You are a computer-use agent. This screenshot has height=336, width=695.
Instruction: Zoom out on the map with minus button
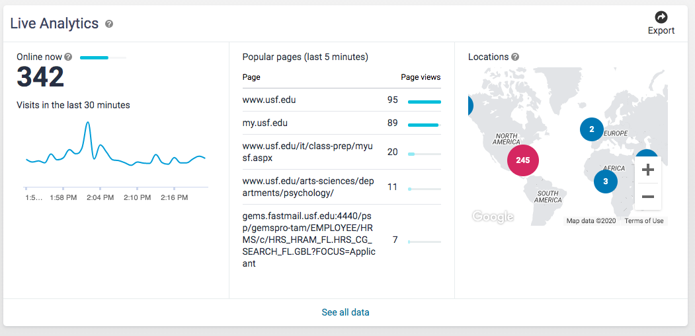coord(647,197)
